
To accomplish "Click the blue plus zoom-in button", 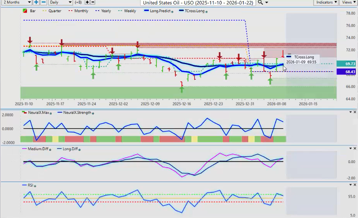I will pos(36,2).
